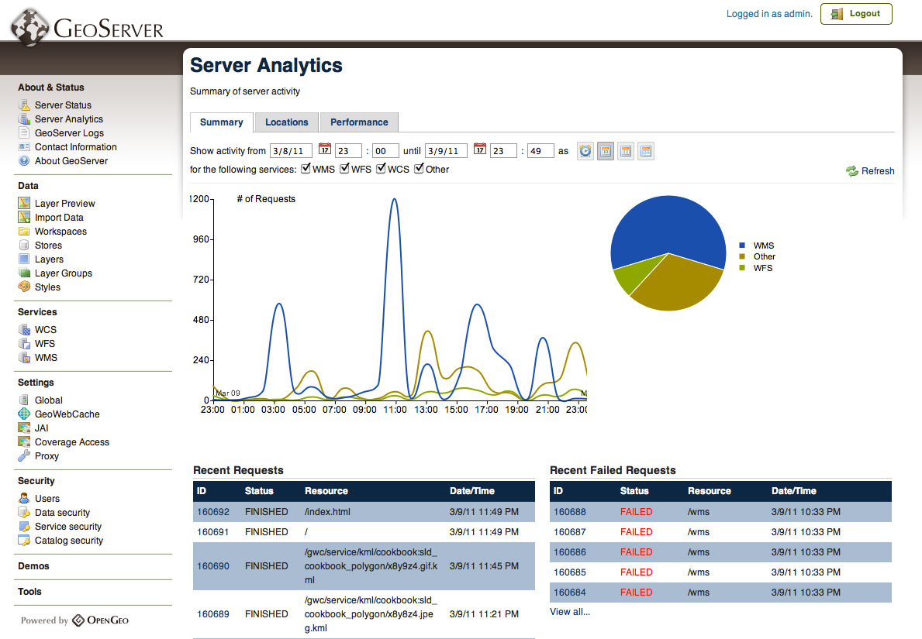The image size is (922, 639).
Task: Click the Layer Preview icon
Action: (x=24, y=204)
